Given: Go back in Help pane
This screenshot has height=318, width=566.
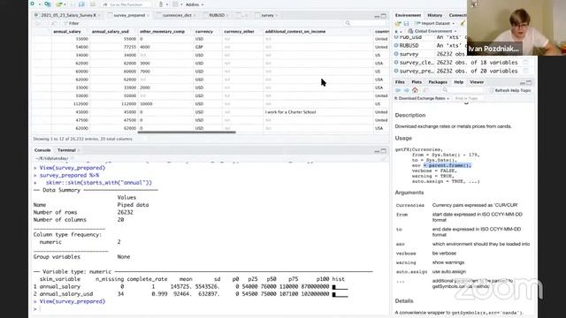Looking at the screenshot, I should tap(398, 90).
